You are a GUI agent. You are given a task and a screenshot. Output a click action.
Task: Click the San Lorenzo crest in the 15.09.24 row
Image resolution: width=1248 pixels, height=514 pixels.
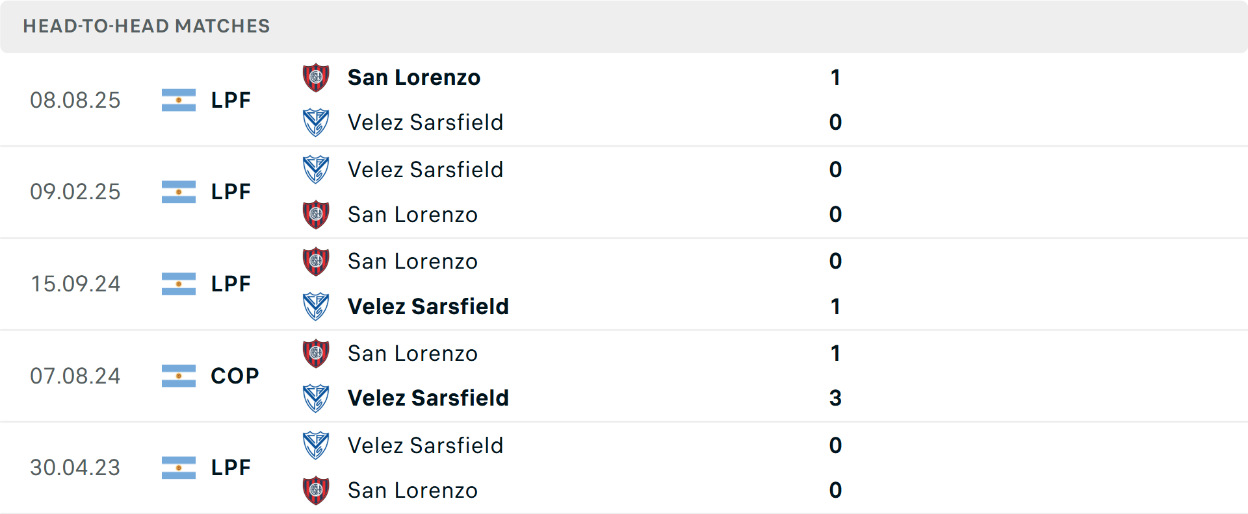316,261
